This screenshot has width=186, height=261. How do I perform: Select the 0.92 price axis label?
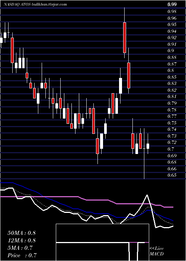click(172, 38)
